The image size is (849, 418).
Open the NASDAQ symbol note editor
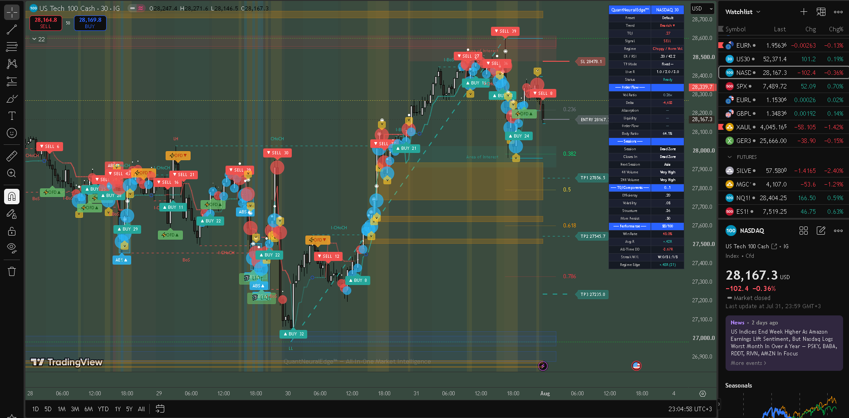point(821,231)
